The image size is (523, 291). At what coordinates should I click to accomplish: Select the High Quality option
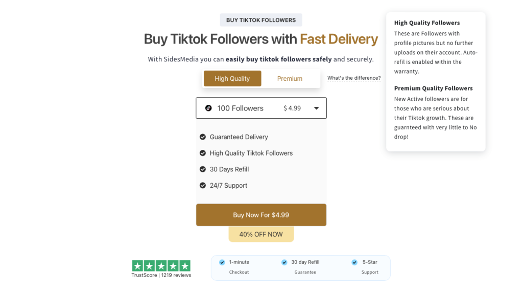tap(232, 79)
